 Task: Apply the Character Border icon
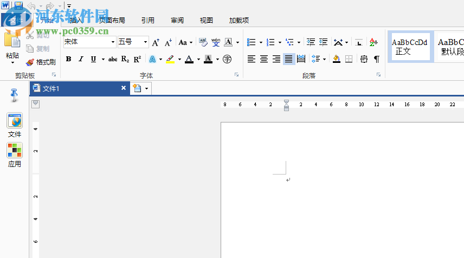pyautogui.click(x=228, y=42)
